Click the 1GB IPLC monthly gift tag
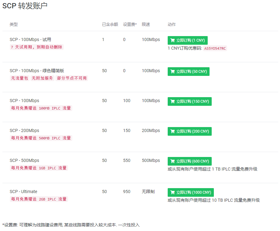Image resolution: width=280 pixels, height=231 pixels. pyautogui.click(x=39, y=168)
